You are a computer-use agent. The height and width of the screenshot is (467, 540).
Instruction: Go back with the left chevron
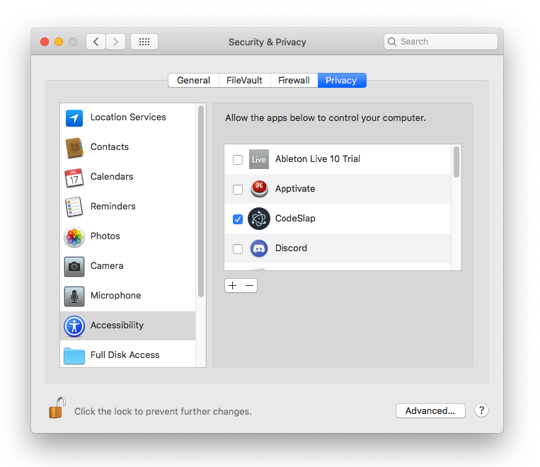pos(96,42)
